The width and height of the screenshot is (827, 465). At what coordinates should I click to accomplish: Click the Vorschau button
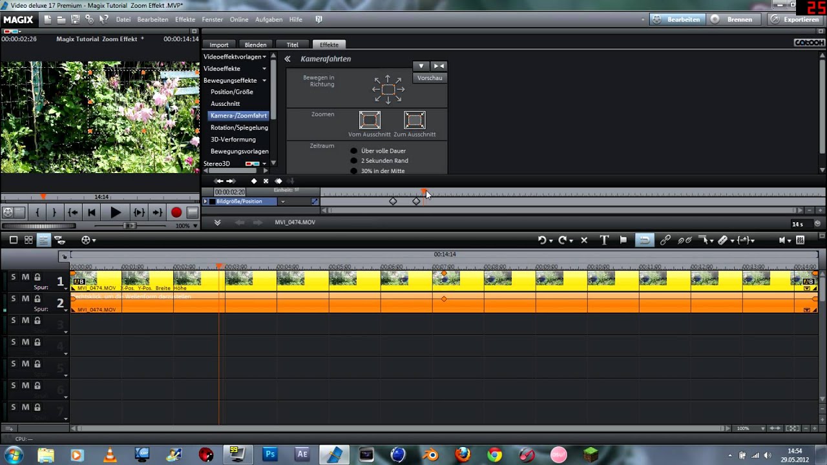click(430, 78)
